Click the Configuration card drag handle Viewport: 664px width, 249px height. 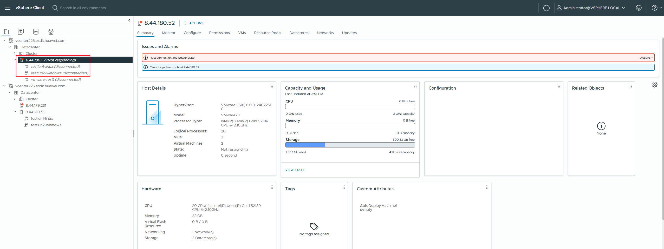[559, 86]
